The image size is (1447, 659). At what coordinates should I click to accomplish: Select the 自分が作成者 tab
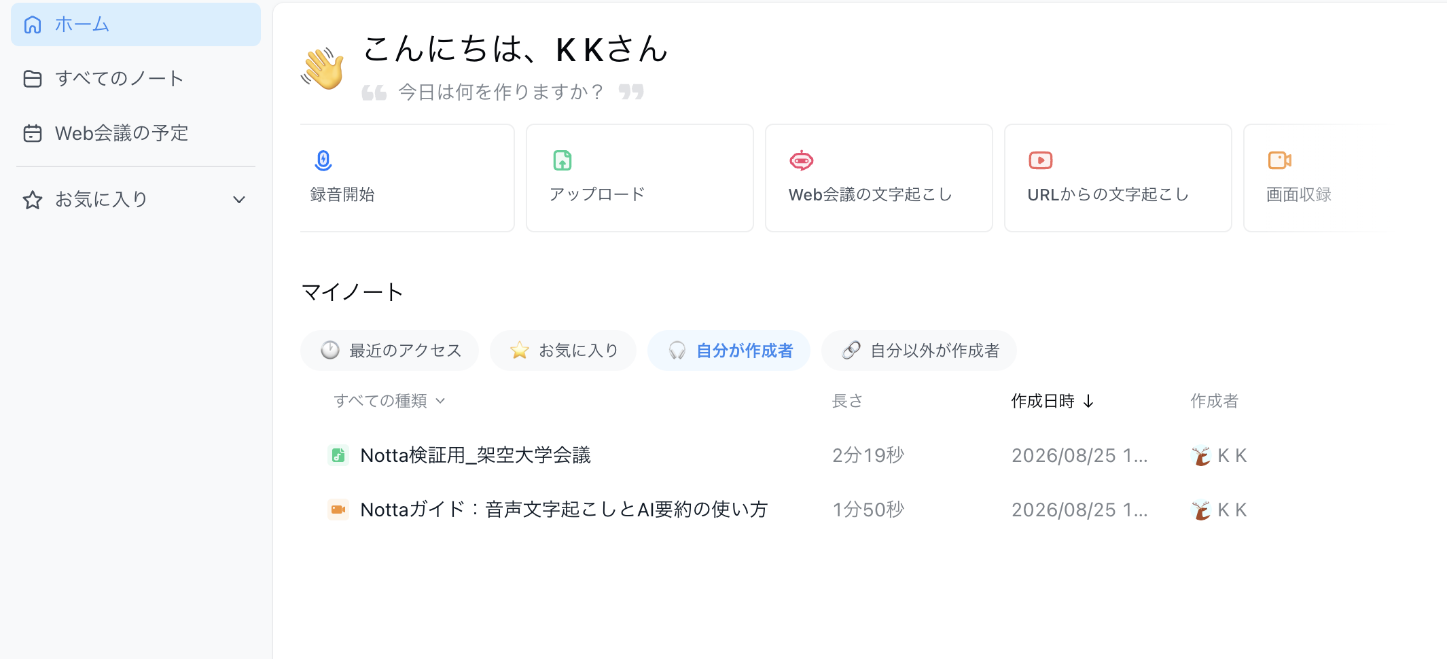[729, 351]
